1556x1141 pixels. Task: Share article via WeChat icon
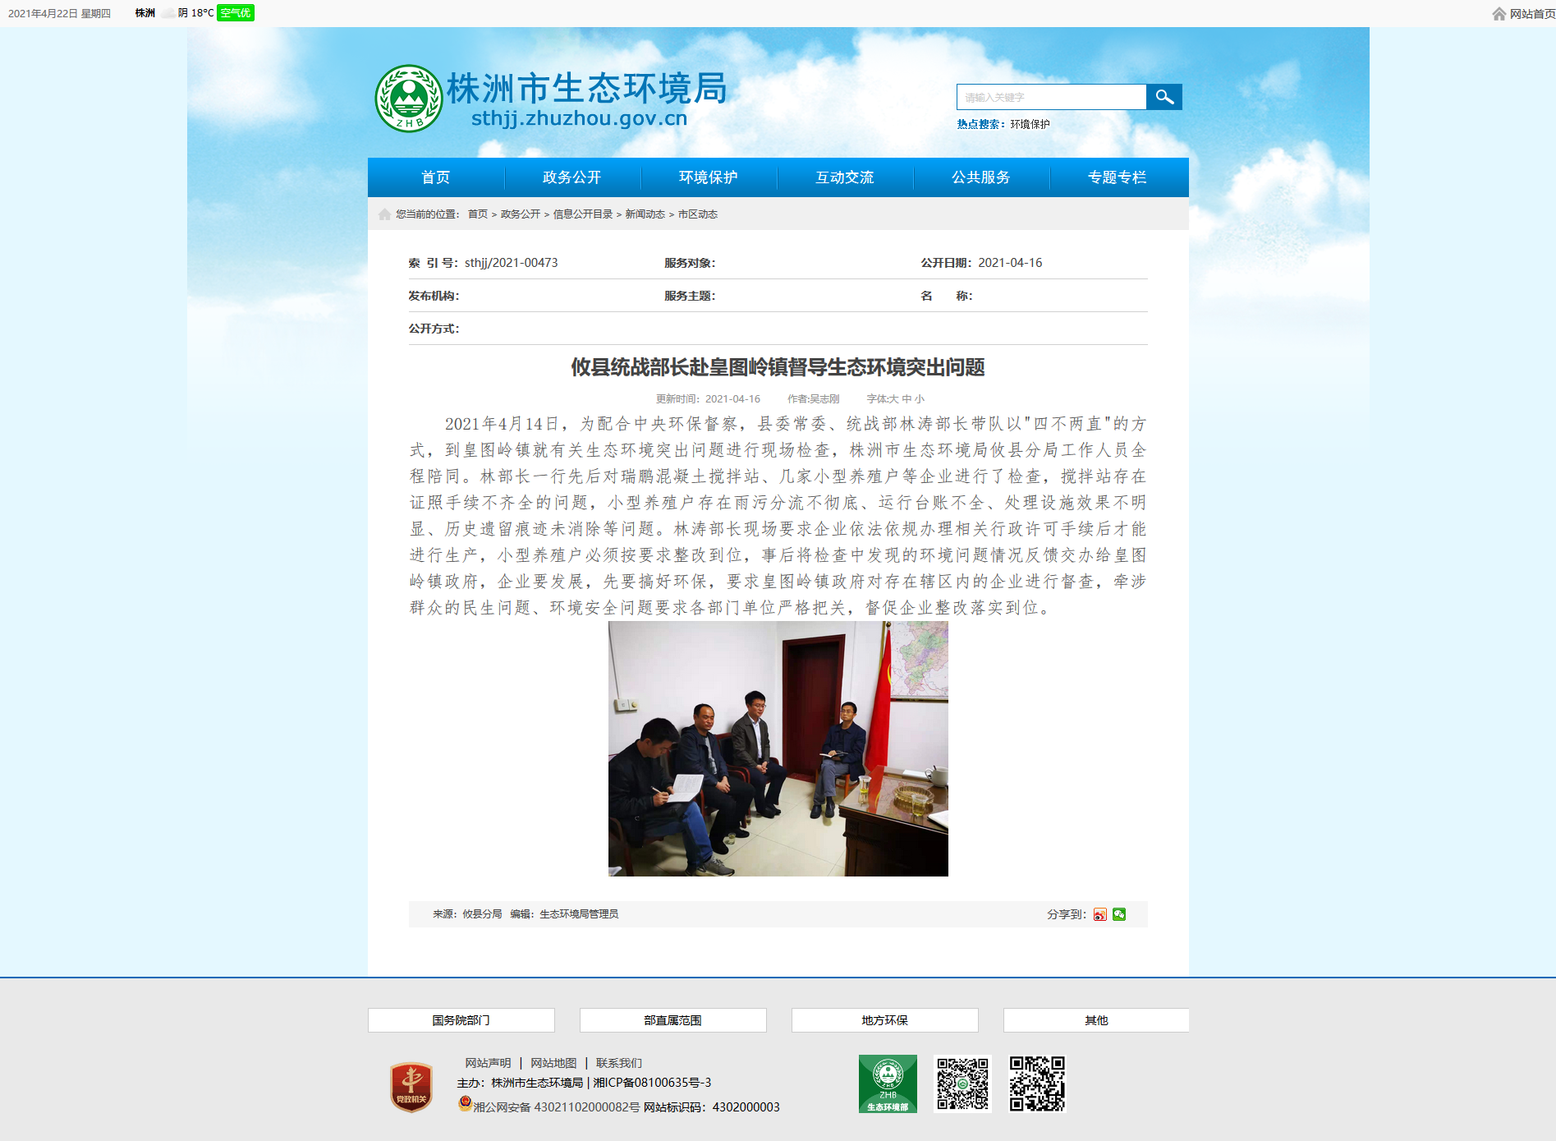pos(1119,914)
